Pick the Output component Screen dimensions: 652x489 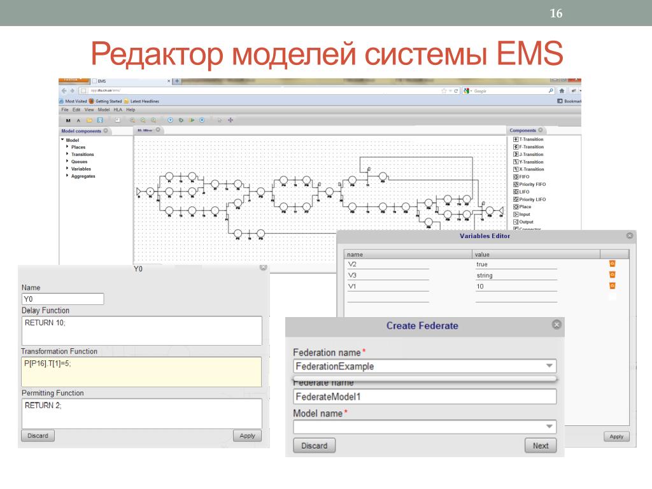point(523,222)
